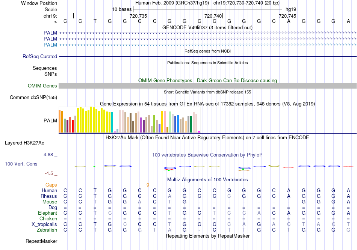Open Publications: Sequences in Scientific Articles title
357x250 pixels.
pos(207,63)
